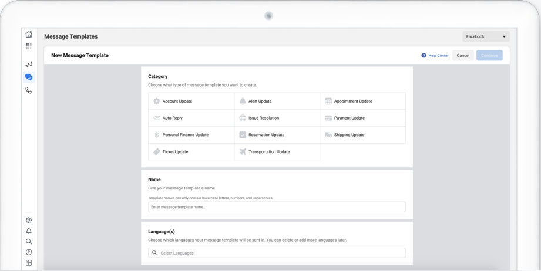This screenshot has height=271, width=541.
Task: Open settings gear in sidebar
Action: click(x=29, y=220)
